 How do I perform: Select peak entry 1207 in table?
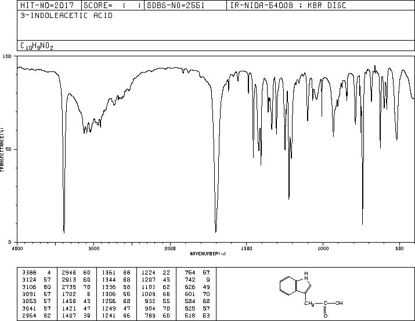[x=156, y=280]
